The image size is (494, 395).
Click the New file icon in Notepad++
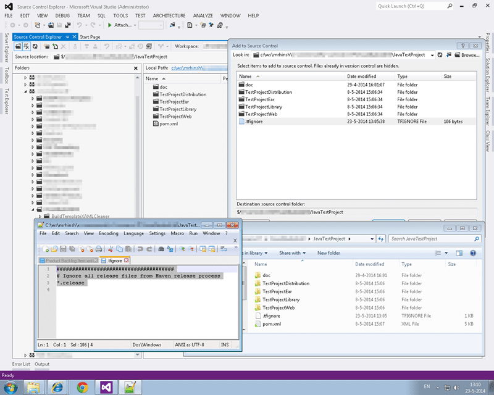pos(45,249)
